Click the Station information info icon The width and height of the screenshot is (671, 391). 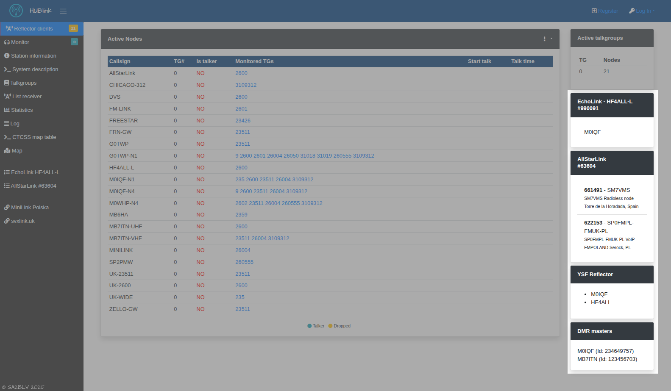coord(7,56)
